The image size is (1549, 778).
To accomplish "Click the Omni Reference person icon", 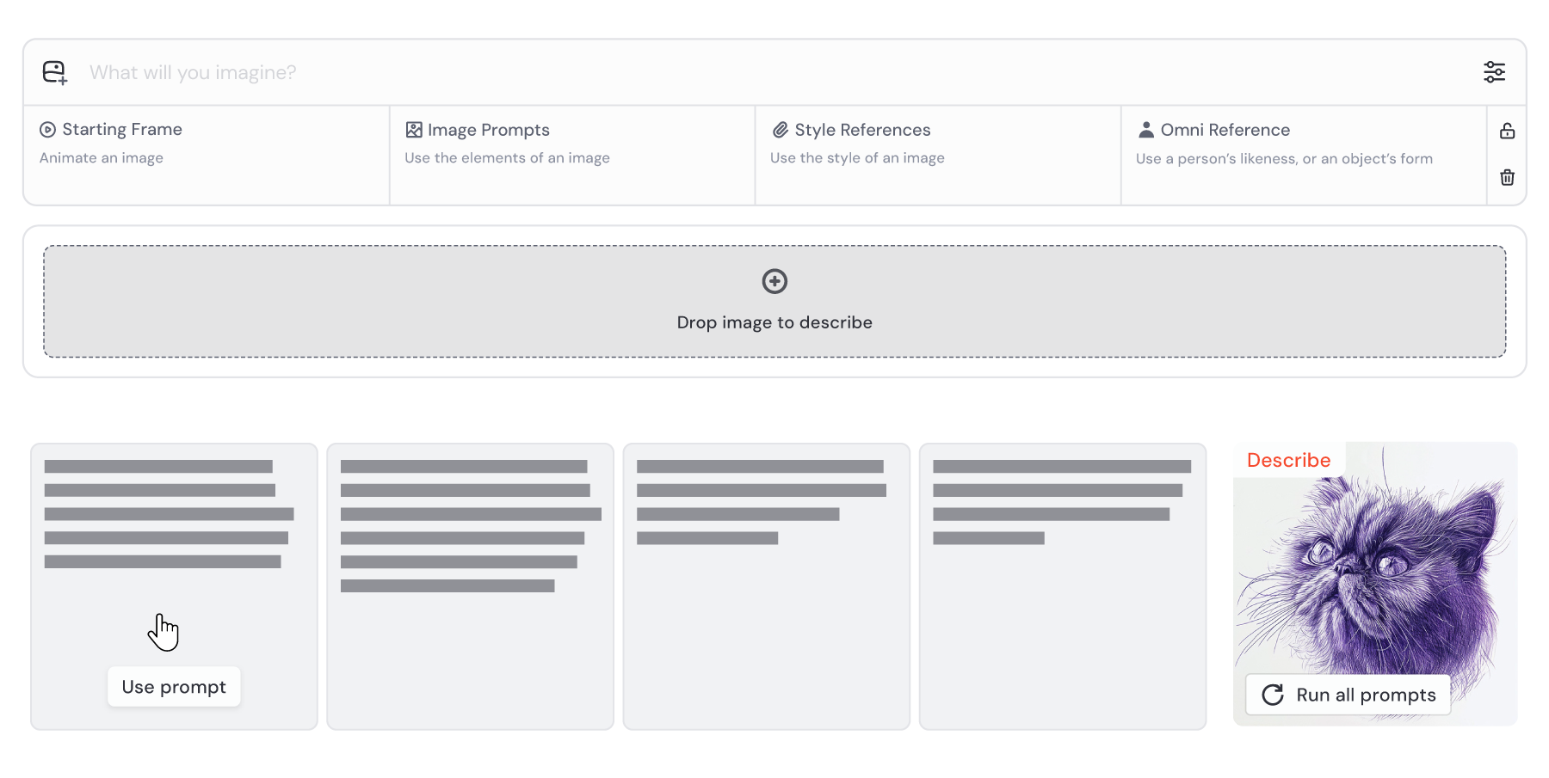I will coord(1146,130).
